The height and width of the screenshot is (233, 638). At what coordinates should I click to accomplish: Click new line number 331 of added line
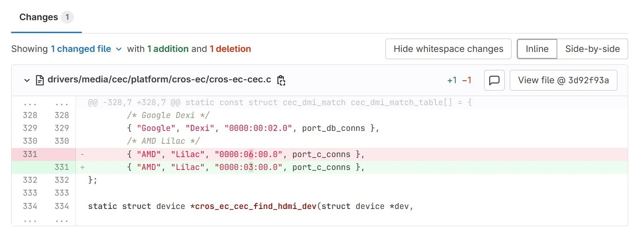point(61,167)
